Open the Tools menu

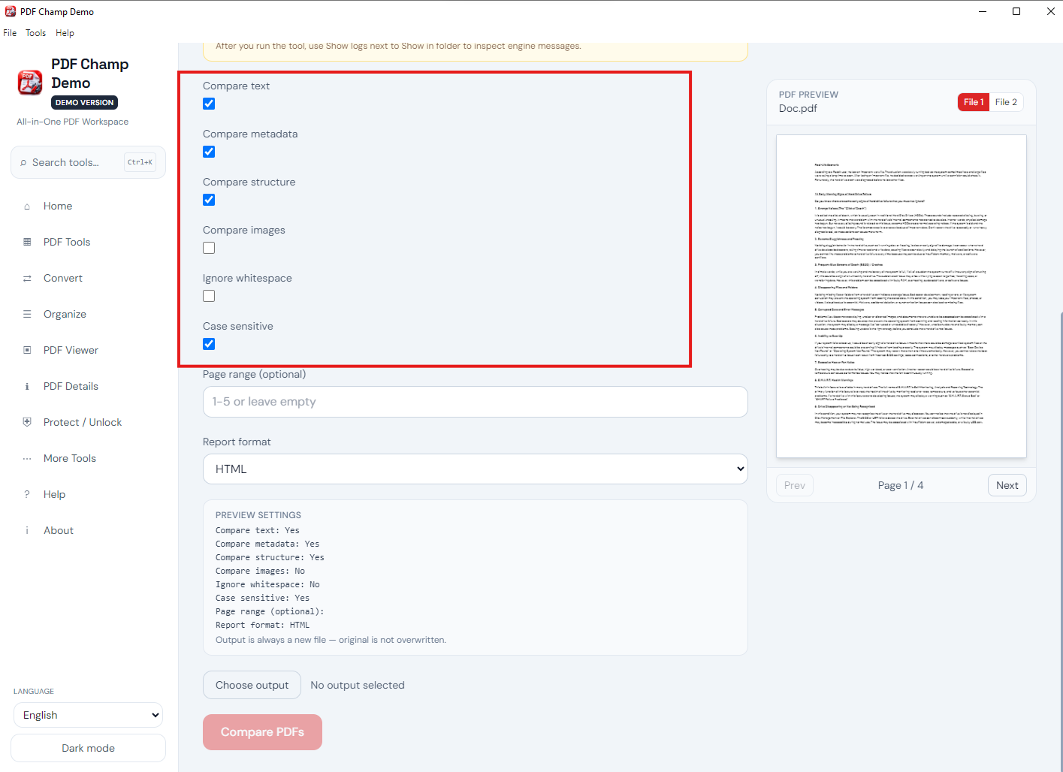35,33
